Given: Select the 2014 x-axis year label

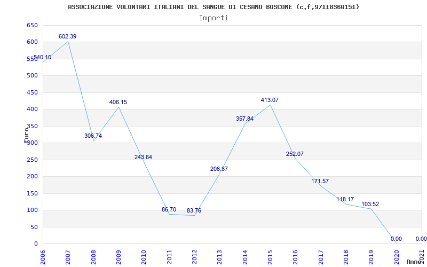Looking at the screenshot, I should (x=245, y=257).
